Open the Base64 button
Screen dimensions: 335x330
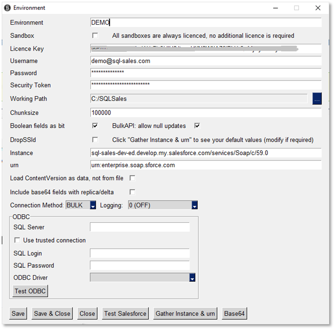point(234,313)
